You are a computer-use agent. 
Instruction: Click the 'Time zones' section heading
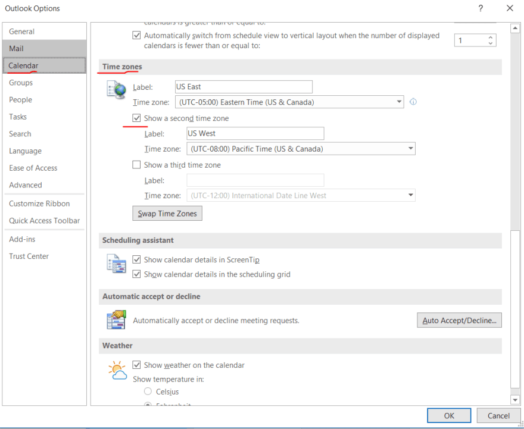[122, 67]
